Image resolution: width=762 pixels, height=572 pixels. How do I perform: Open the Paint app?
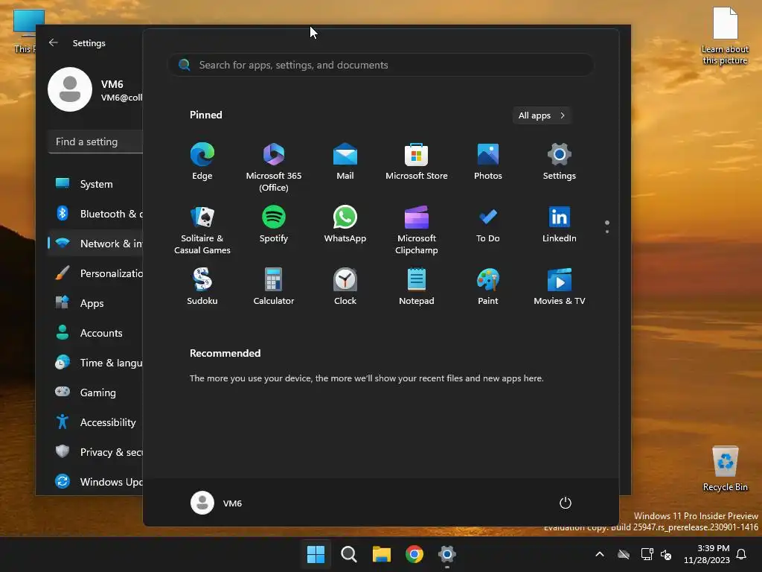(x=488, y=287)
